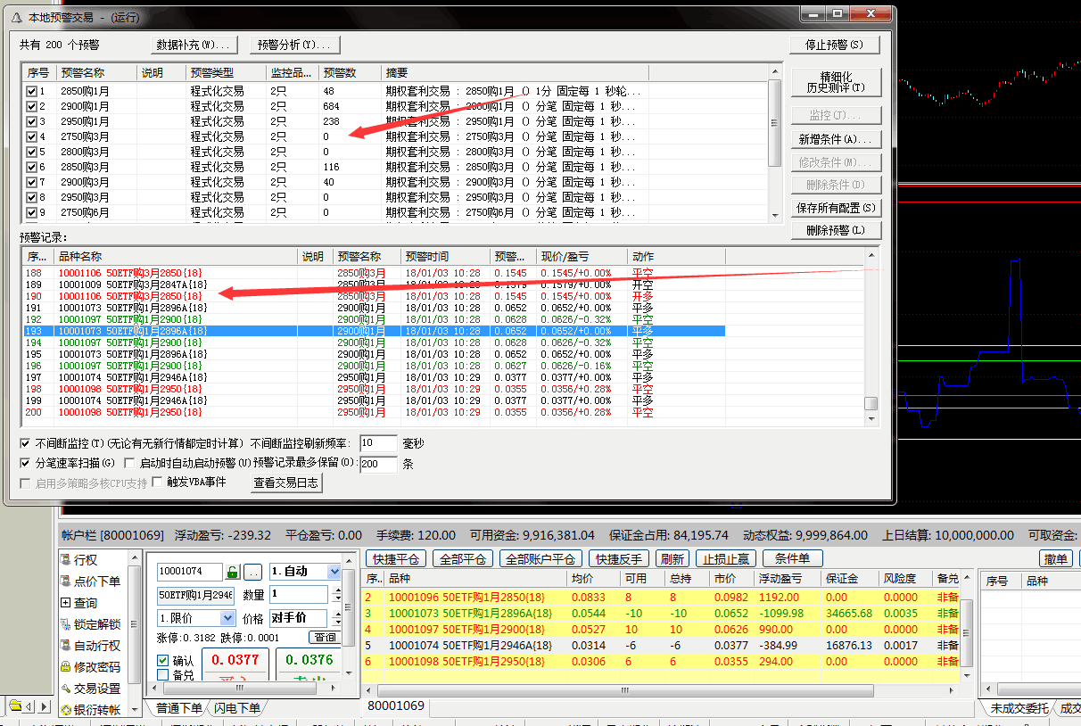
Task: Open 自动行权 from the sidebar
Action: (x=66, y=646)
